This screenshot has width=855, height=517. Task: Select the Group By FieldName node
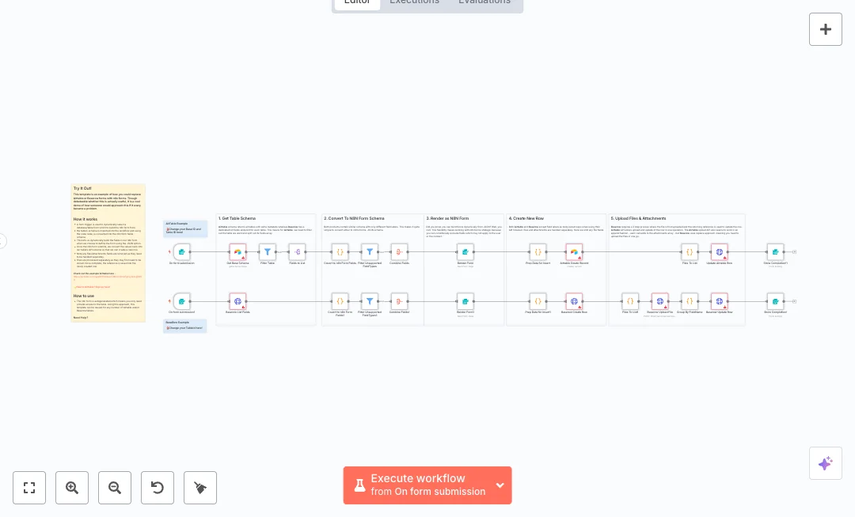[x=690, y=301]
